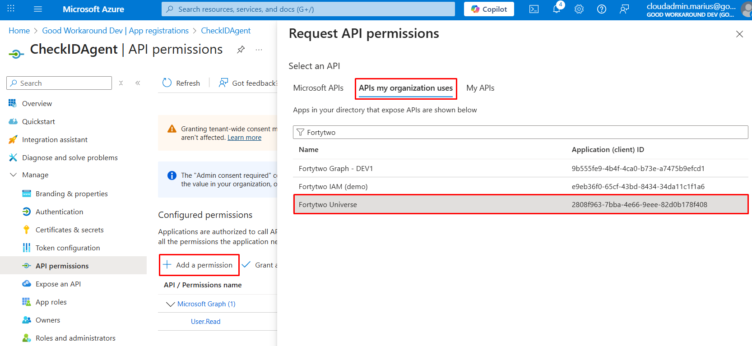
Task: Click the help question mark icon
Action: (x=602, y=9)
